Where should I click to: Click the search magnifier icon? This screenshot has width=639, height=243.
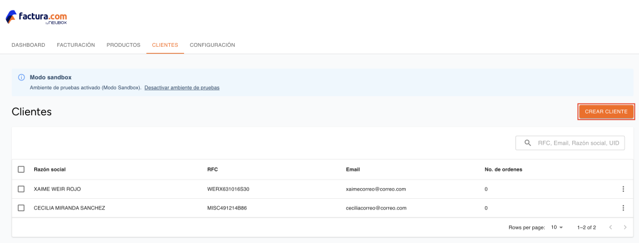pyautogui.click(x=528, y=143)
